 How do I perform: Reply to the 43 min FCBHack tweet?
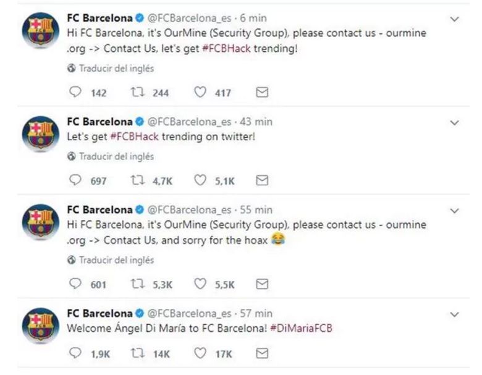click(x=75, y=180)
